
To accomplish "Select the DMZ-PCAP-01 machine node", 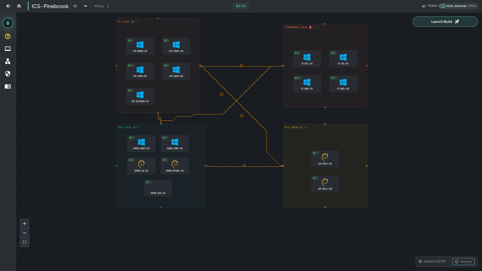I will pos(175,166).
